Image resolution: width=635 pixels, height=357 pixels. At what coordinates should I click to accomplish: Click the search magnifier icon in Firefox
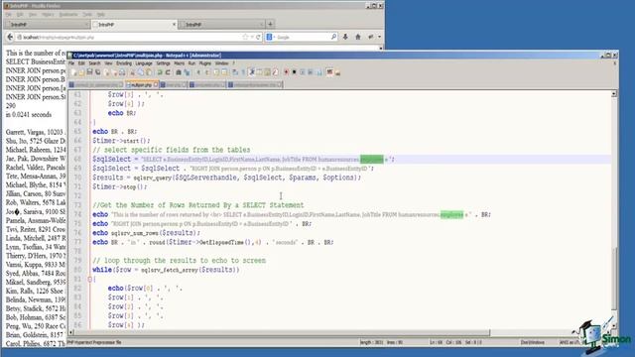coord(333,37)
